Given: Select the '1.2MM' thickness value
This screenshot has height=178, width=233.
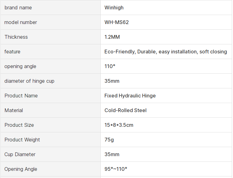Looking at the screenshot, I should tap(112, 37).
